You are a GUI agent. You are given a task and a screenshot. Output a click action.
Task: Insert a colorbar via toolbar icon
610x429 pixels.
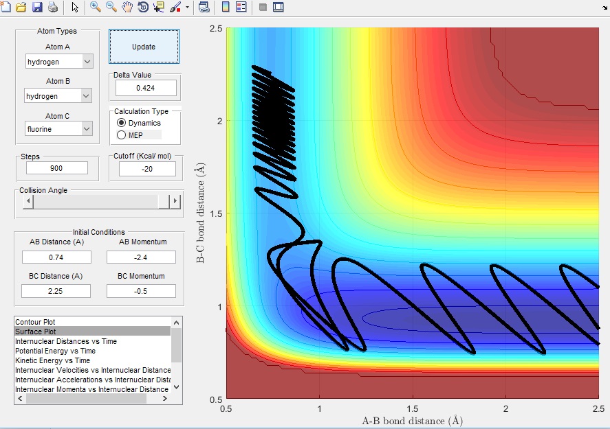[226, 7]
